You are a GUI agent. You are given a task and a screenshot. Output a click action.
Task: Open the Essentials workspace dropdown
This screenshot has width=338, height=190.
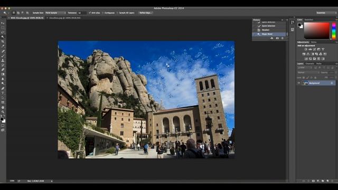326,13
